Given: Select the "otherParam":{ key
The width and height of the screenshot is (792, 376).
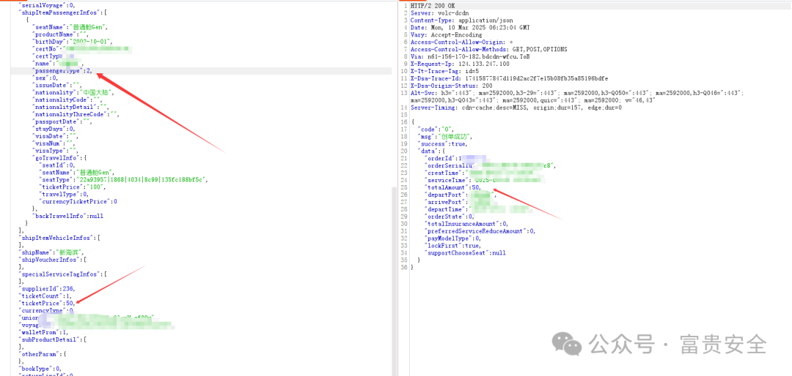Looking at the screenshot, I should [42, 355].
